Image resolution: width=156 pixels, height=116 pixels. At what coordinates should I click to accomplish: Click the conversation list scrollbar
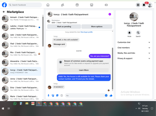(43, 31)
